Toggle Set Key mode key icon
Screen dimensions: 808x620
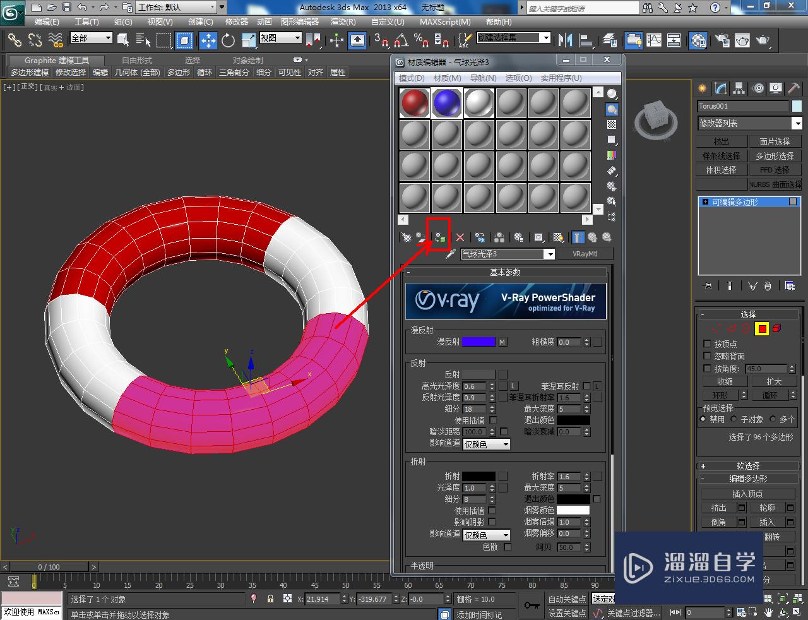click(532, 605)
